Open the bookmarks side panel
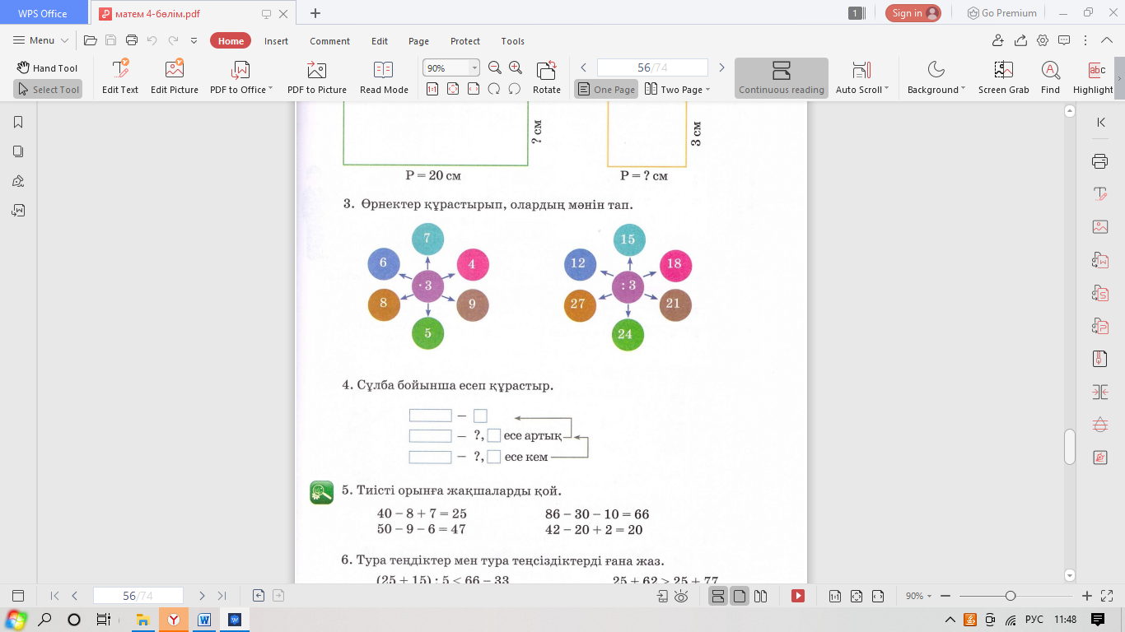The height and width of the screenshot is (632, 1125). (18, 122)
